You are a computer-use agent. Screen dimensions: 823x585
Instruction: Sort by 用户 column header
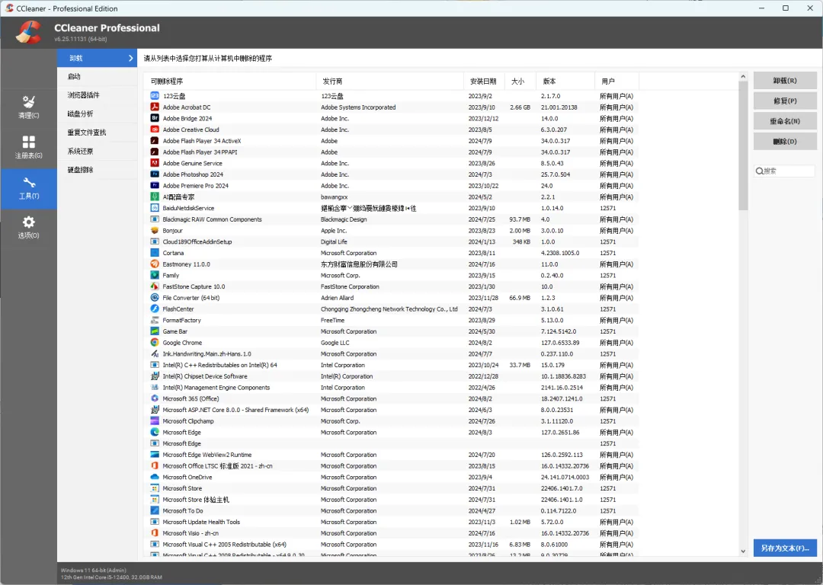(x=616, y=82)
